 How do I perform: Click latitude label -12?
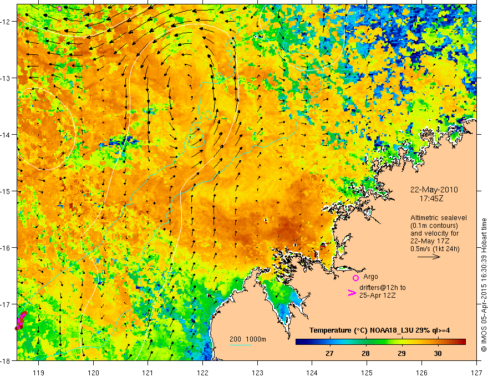[7, 22]
